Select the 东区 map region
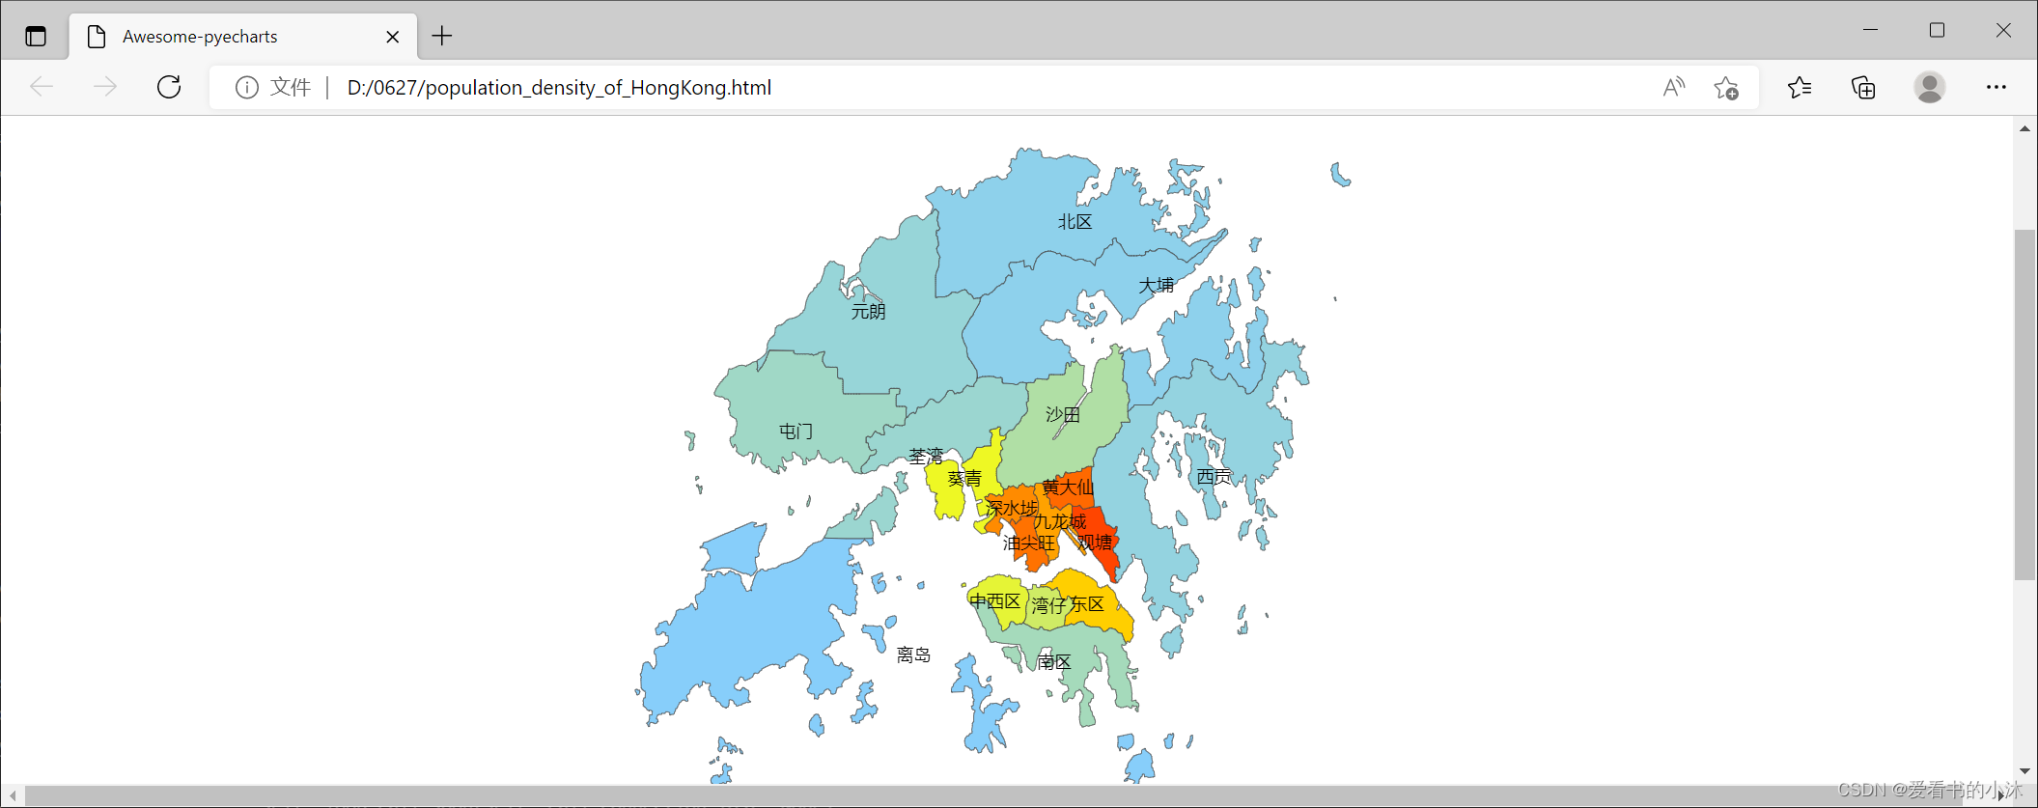This screenshot has width=2038, height=808. pyautogui.click(x=1086, y=604)
